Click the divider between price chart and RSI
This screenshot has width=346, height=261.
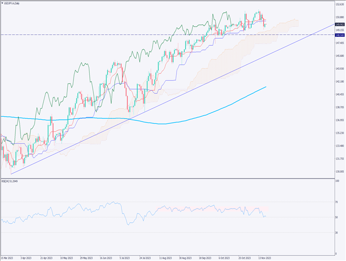(x=167, y=177)
